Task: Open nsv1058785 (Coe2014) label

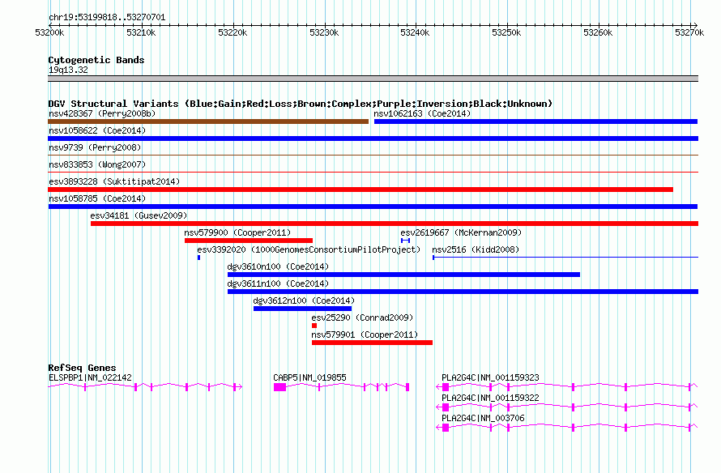Action: (x=97, y=198)
